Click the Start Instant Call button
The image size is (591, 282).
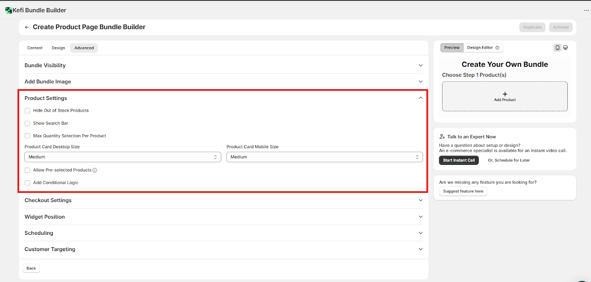[459, 160]
